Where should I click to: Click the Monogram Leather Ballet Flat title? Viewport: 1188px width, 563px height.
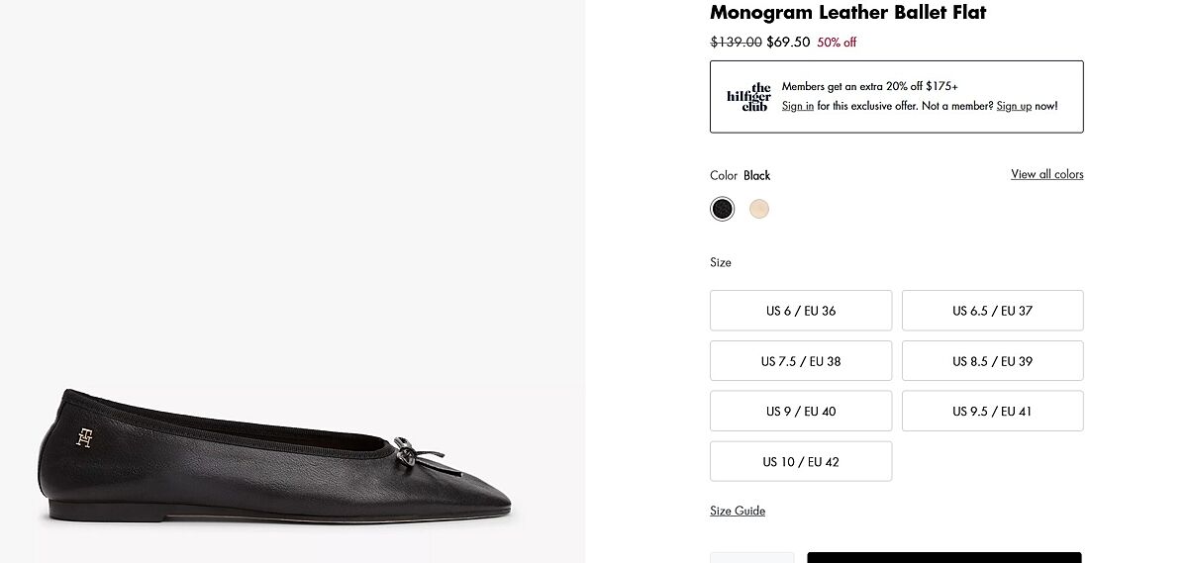coord(847,13)
